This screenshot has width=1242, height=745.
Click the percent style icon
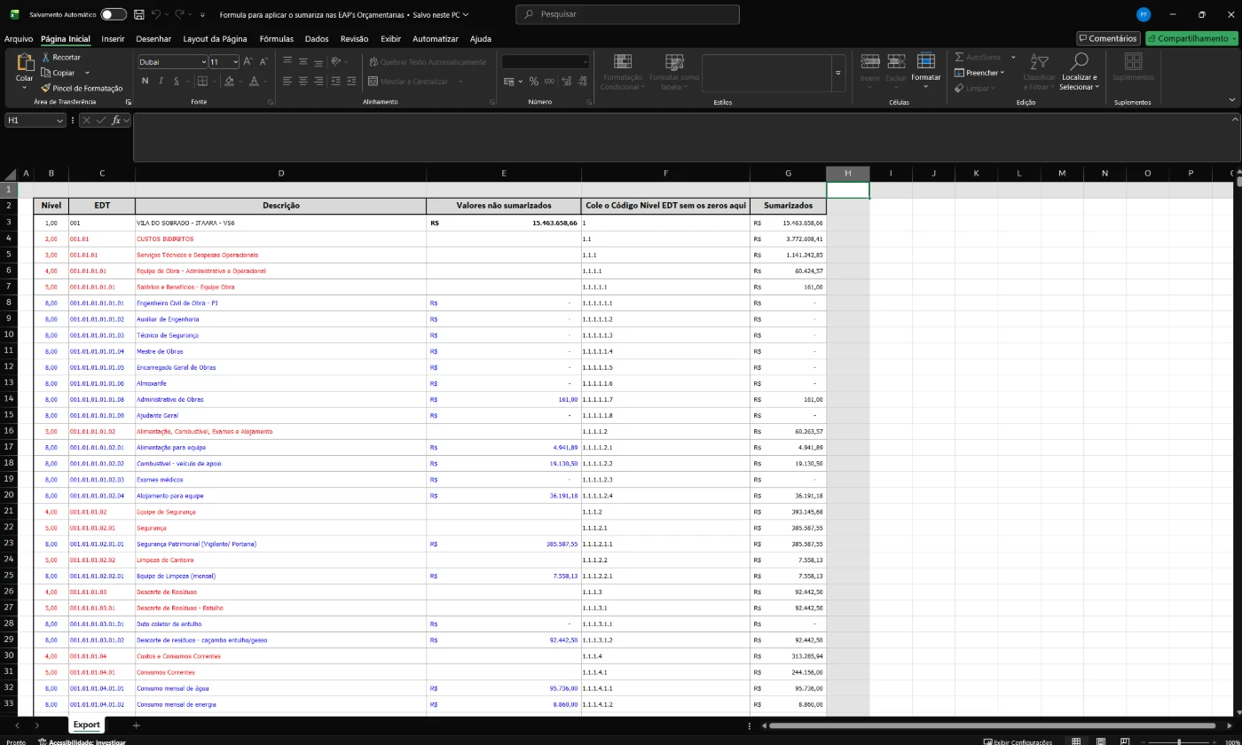[534, 82]
